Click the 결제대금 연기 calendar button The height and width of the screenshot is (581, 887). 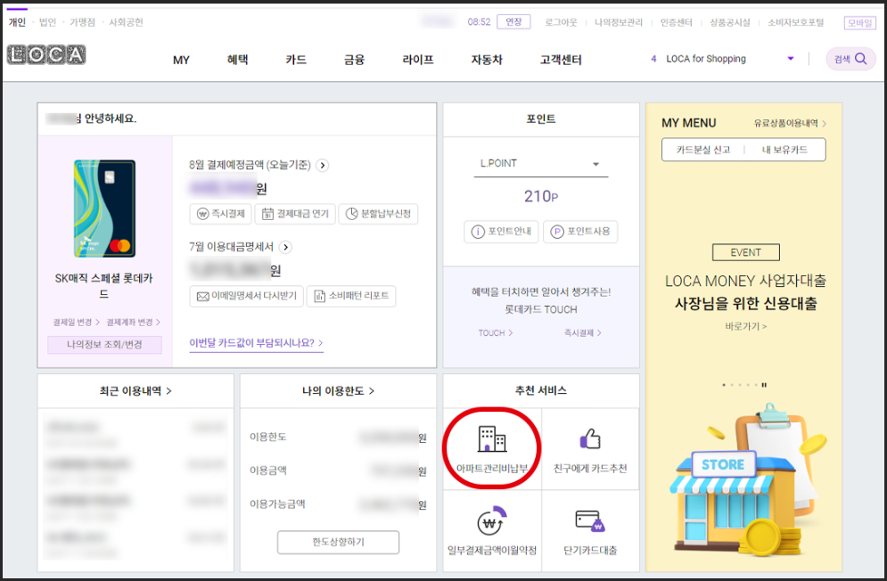coord(295,214)
